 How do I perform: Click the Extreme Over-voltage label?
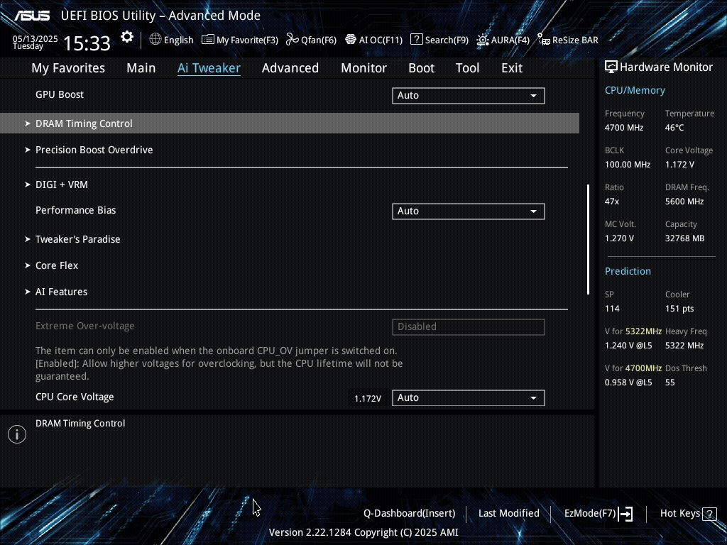85,326
